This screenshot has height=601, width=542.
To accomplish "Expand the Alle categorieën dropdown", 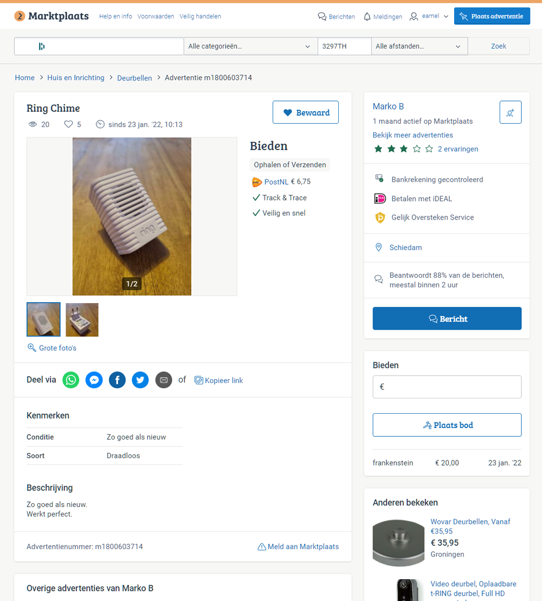I will 251,46.
